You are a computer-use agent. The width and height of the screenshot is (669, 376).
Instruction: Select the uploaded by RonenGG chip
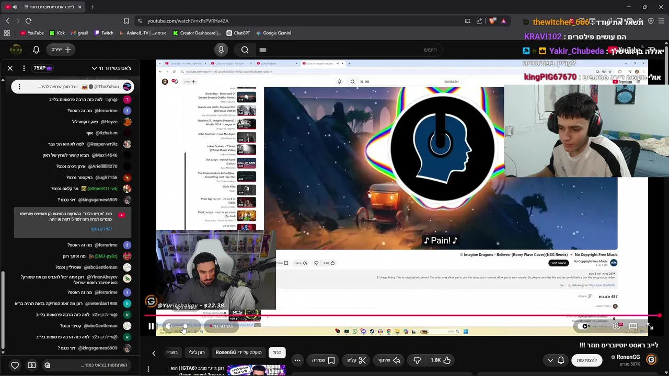click(239, 352)
